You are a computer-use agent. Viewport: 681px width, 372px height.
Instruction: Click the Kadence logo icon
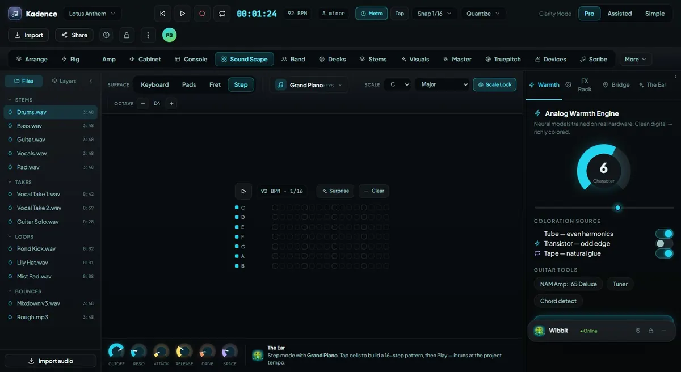15,13
